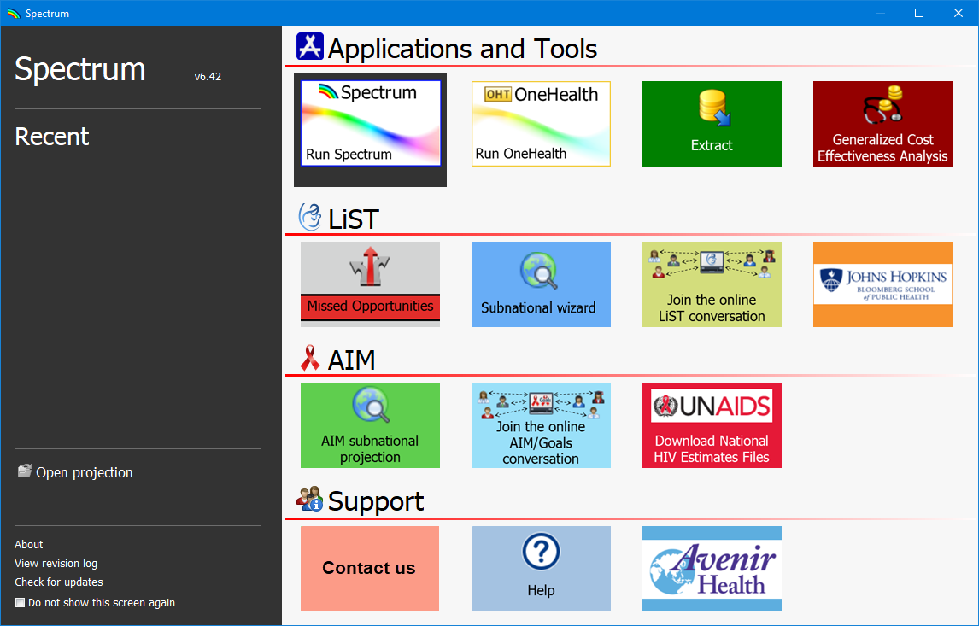The width and height of the screenshot is (979, 626).
Task: Open the Johns Hopkins Bloomberg School tile
Action: tap(882, 284)
